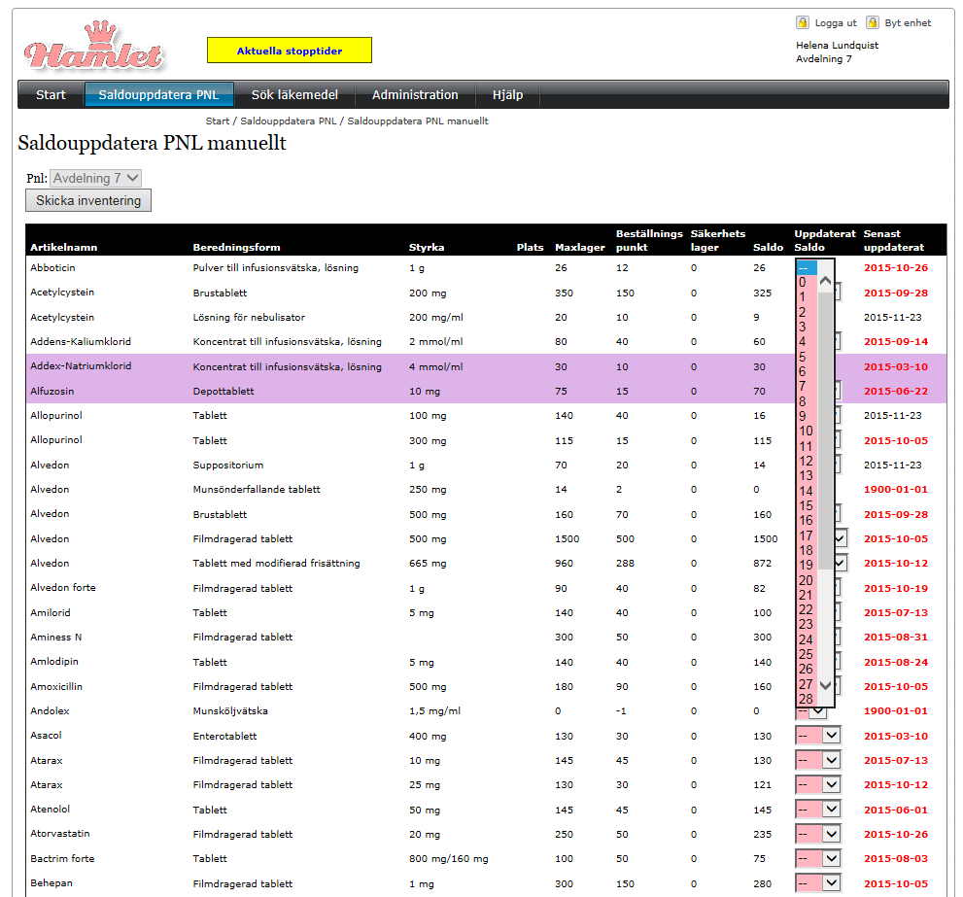This screenshot has height=897, width=963.
Task: Click Alfuzosin article name
Action: tap(52, 391)
